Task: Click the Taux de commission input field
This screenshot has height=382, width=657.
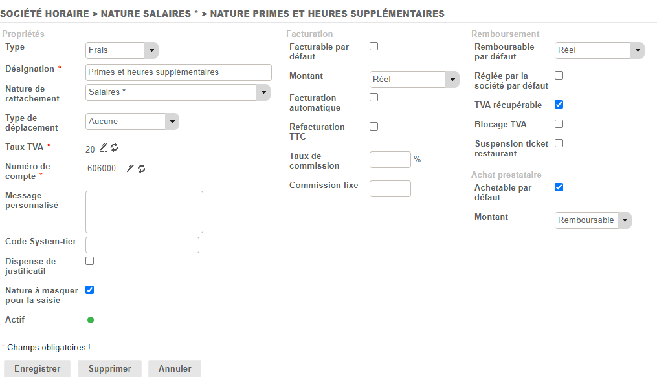Action: coord(390,160)
